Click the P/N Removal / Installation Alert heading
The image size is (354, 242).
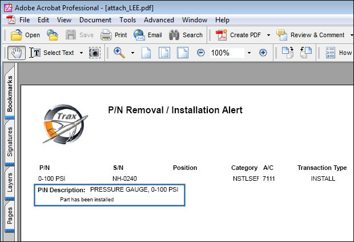point(175,110)
